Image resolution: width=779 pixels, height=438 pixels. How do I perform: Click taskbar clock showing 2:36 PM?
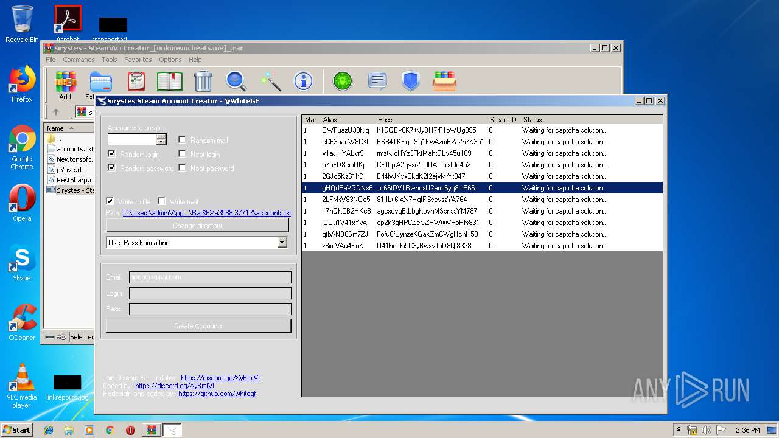(x=747, y=430)
